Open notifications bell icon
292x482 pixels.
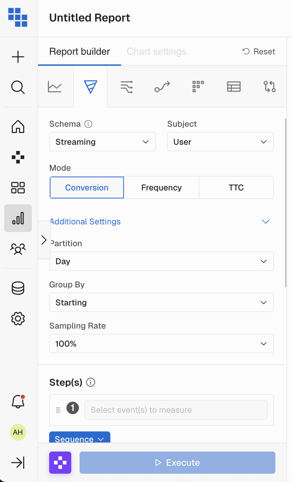click(x=18, y=402)
